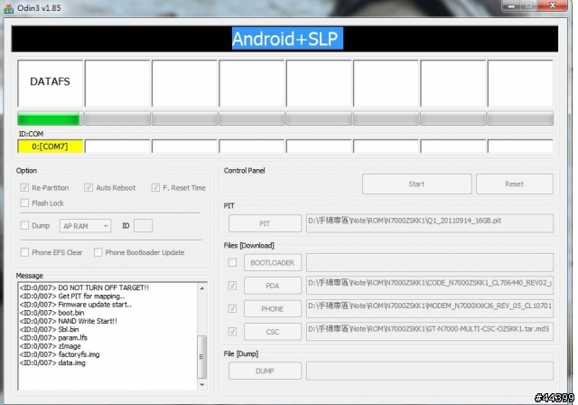The height and width of the screenshot is (405, 578).
Task: Click the DUMP button
Action: pos(265,371)
